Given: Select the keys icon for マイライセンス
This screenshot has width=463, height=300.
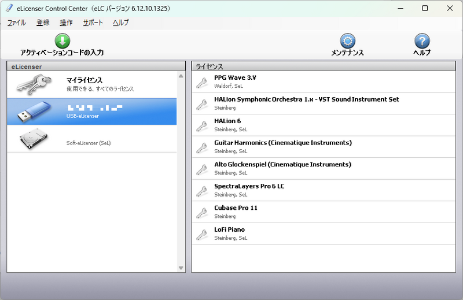Looking at the screenshot, I should (34, 84).
